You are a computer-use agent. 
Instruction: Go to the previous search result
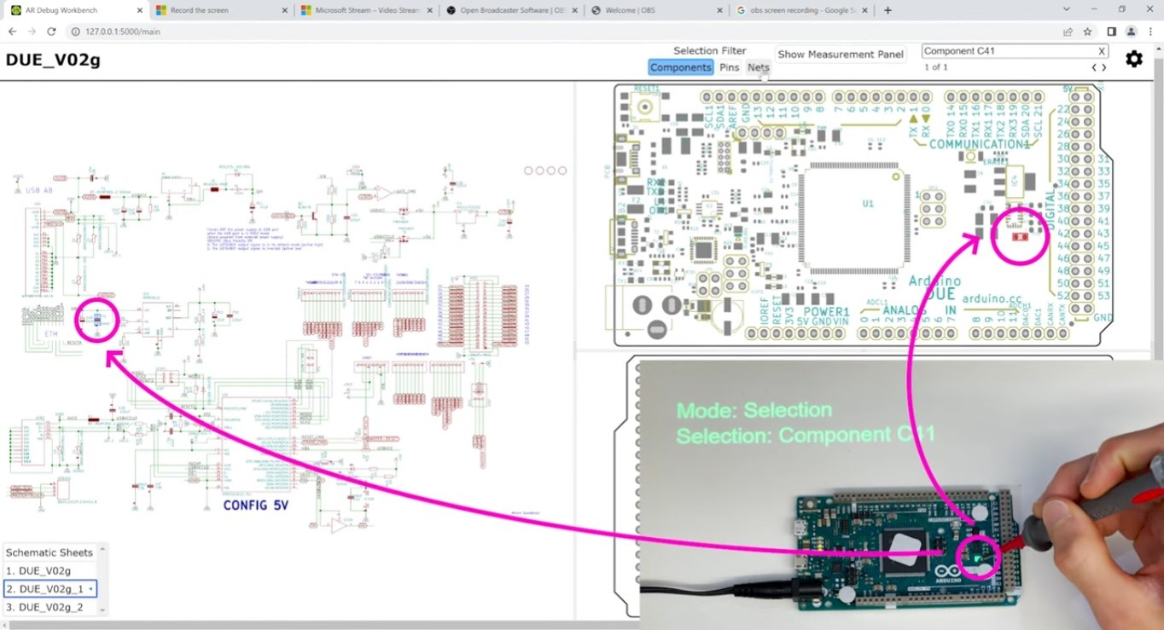pos(1094,67)
